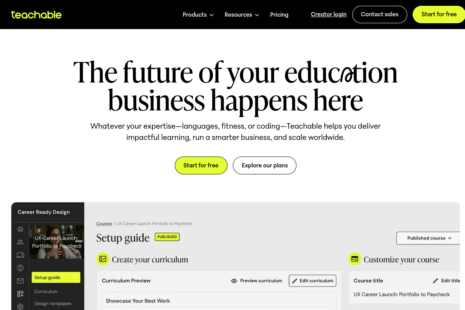Open Curriculum from the course sidebar menu
Screen dimensions: 465x310
point(46,291)
